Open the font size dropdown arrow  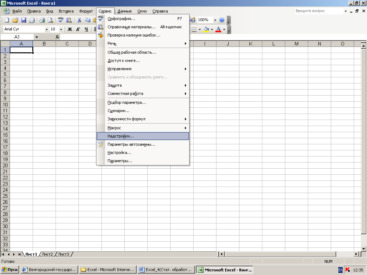61,29
